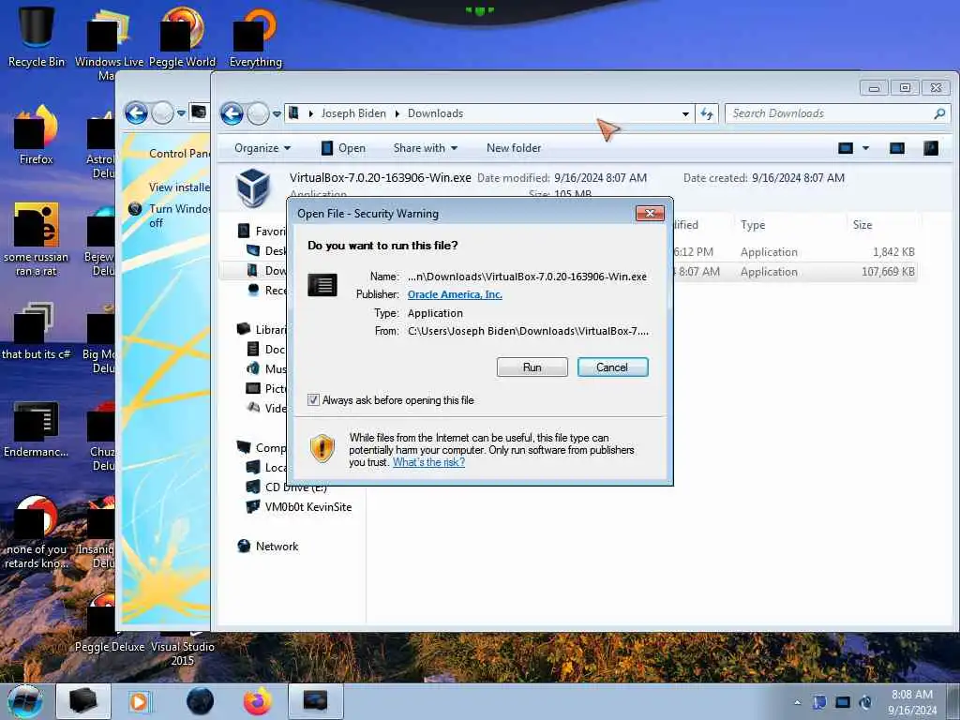Select the Everything desktop icon
The height and width of the screenshot is (720, 960).
(x=255, y=37)
